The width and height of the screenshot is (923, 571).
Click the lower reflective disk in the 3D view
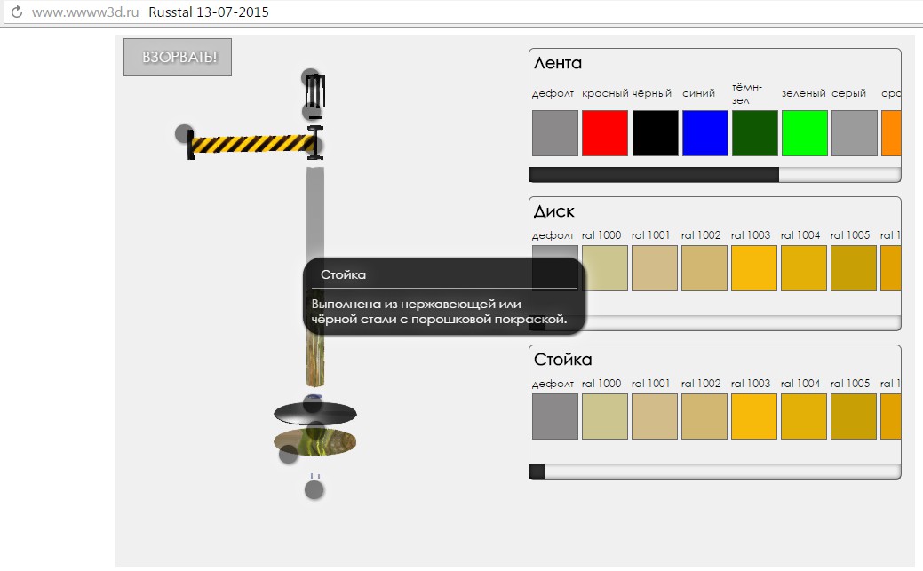[315, 442]
